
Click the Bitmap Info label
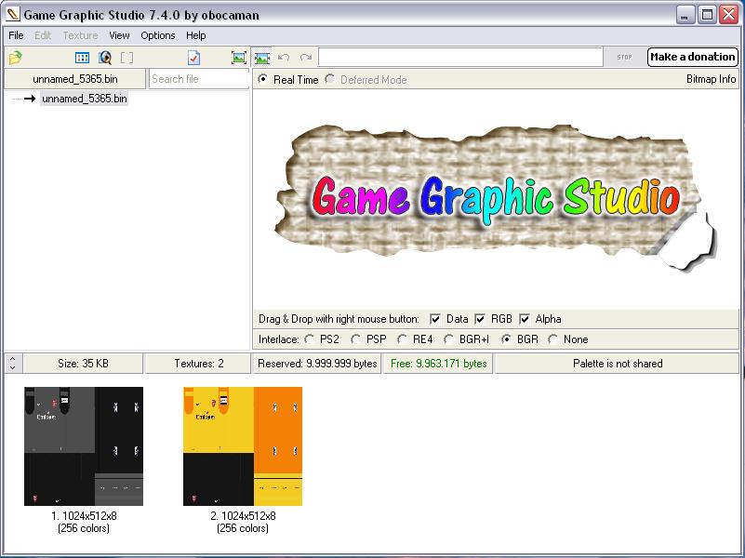click(711, 79)
